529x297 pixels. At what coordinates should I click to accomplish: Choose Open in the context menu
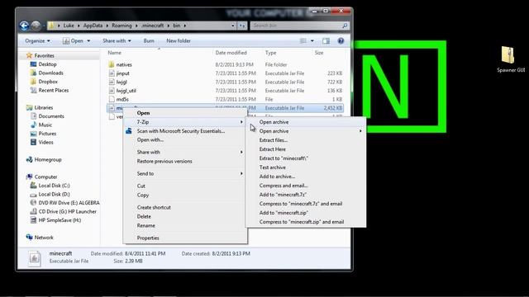pos(143,113)
